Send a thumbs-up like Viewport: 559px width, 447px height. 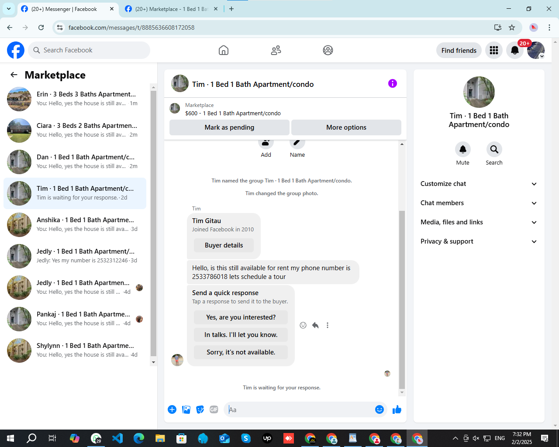point(397,409)
